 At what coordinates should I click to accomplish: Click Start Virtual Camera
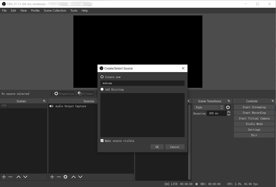[x=254, y=118]
